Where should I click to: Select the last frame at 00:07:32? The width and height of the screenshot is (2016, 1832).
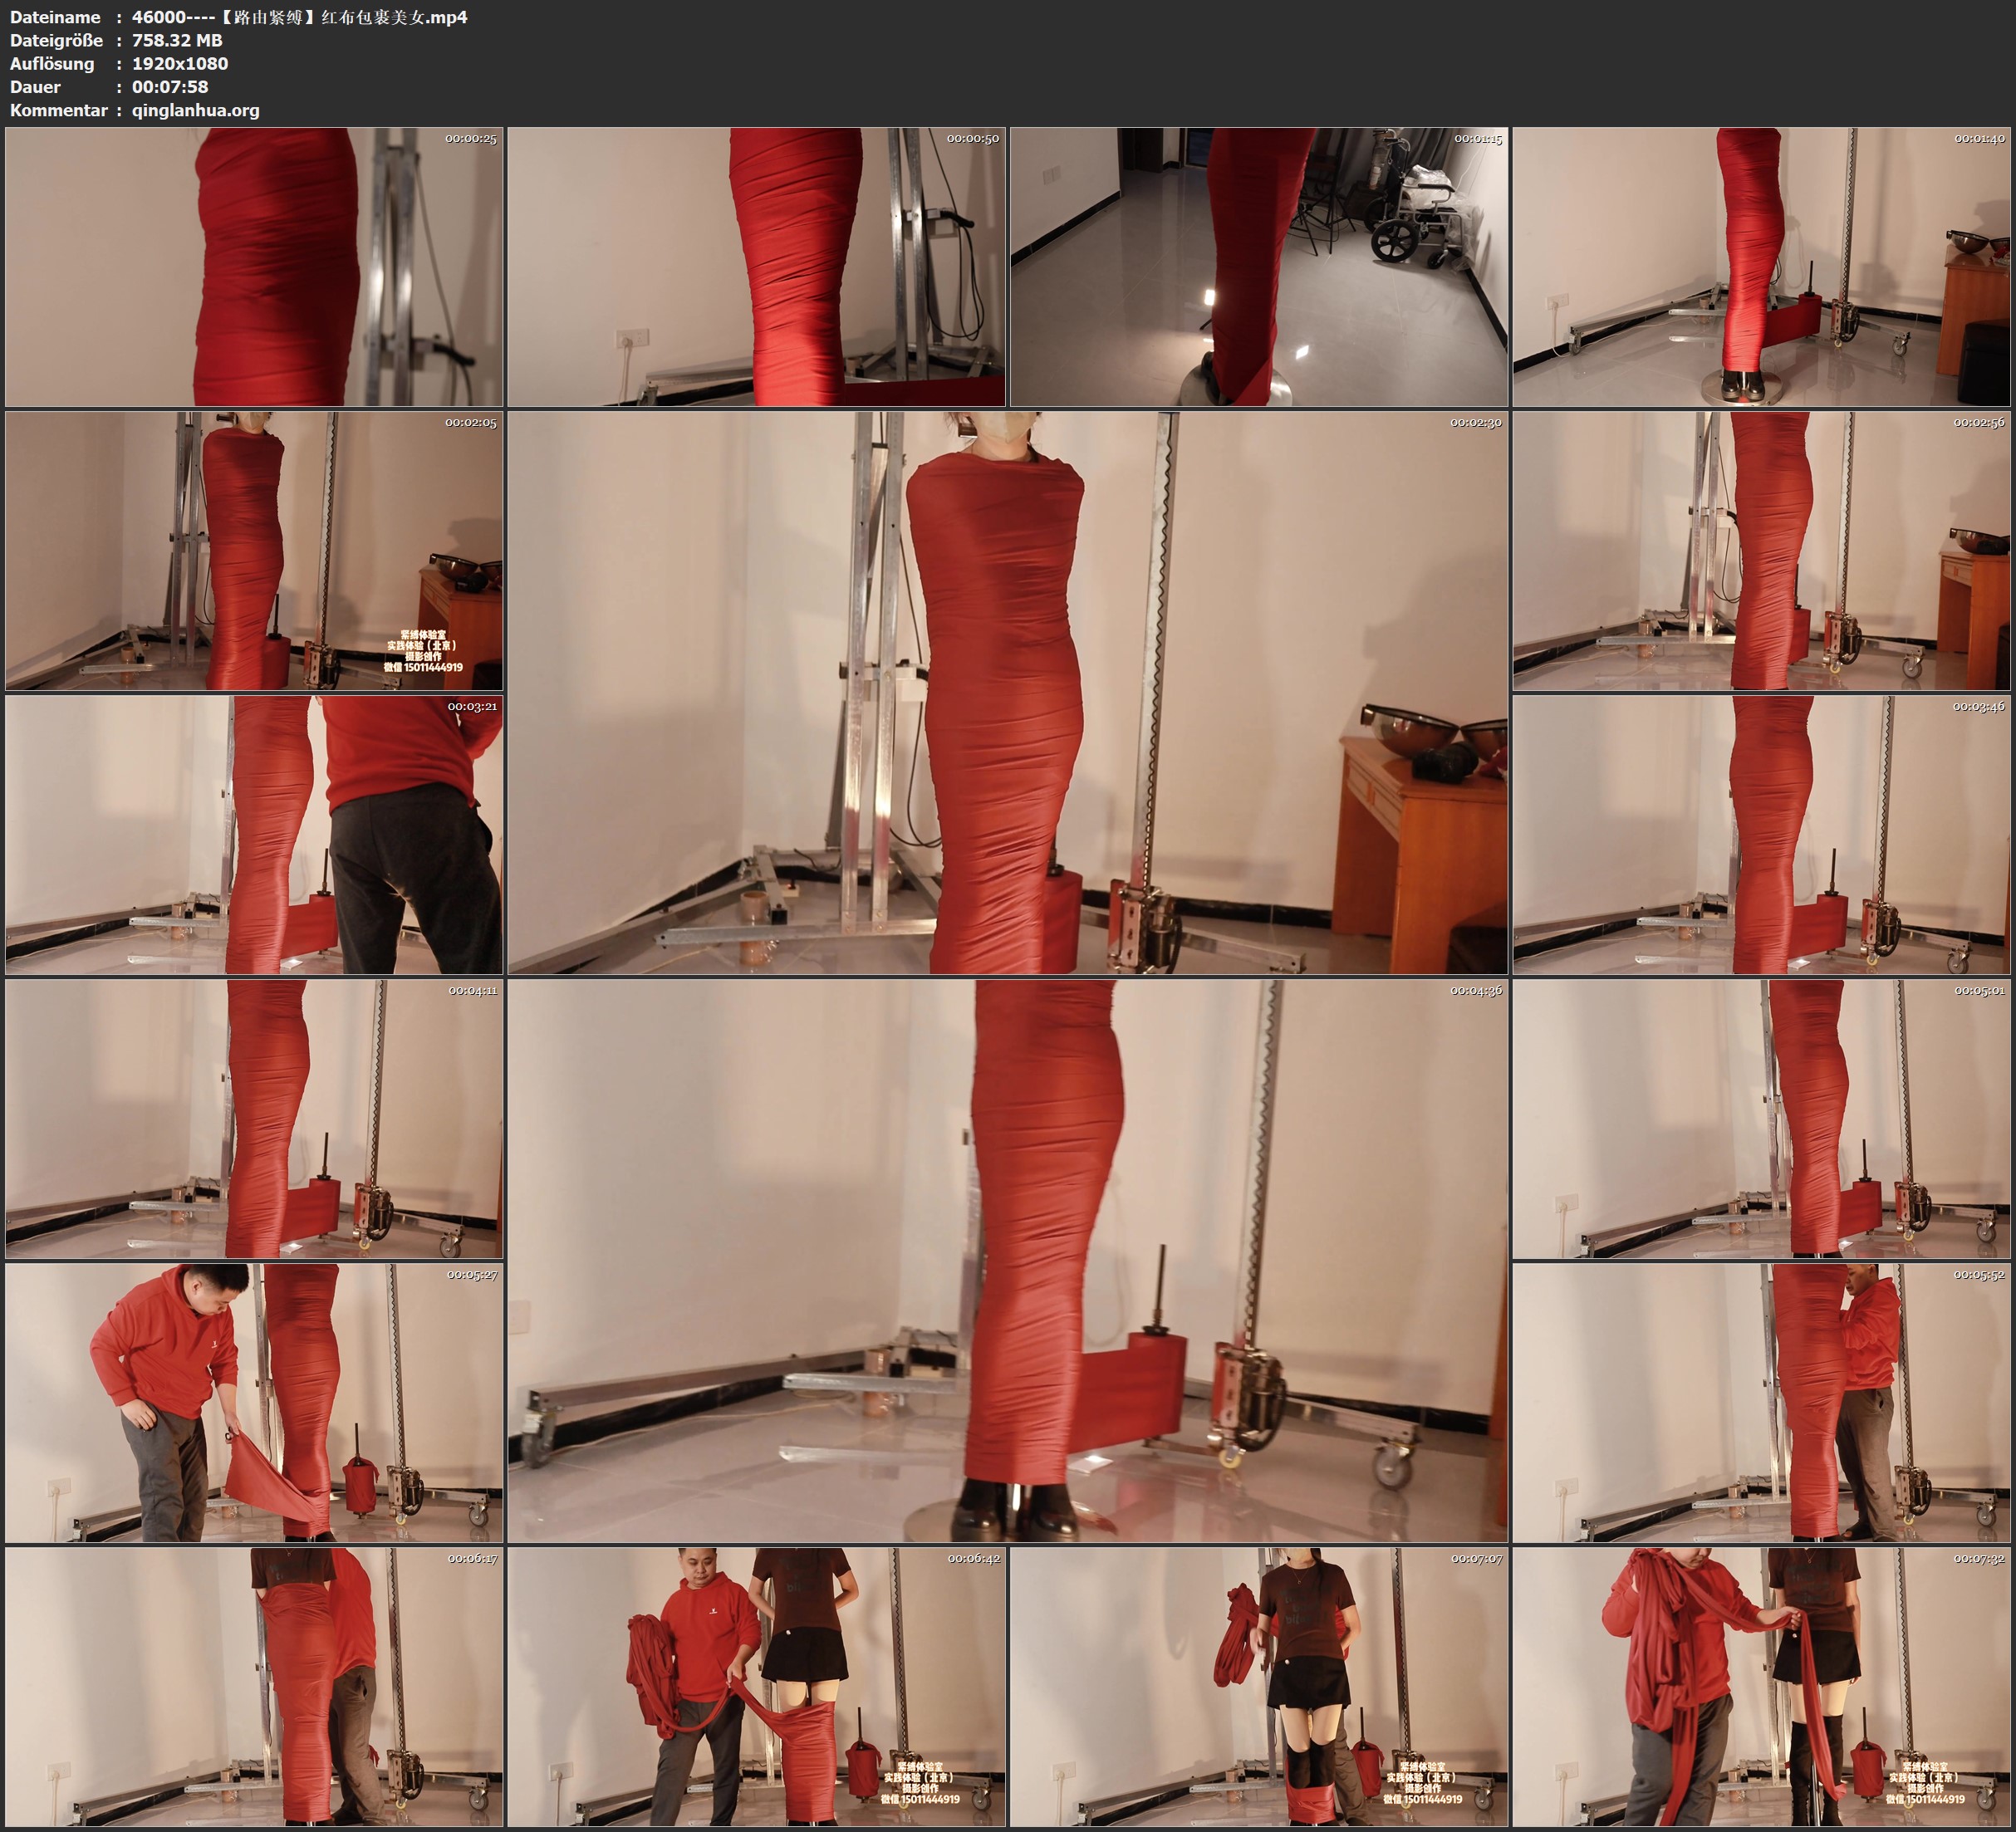coord(1761,1686)
